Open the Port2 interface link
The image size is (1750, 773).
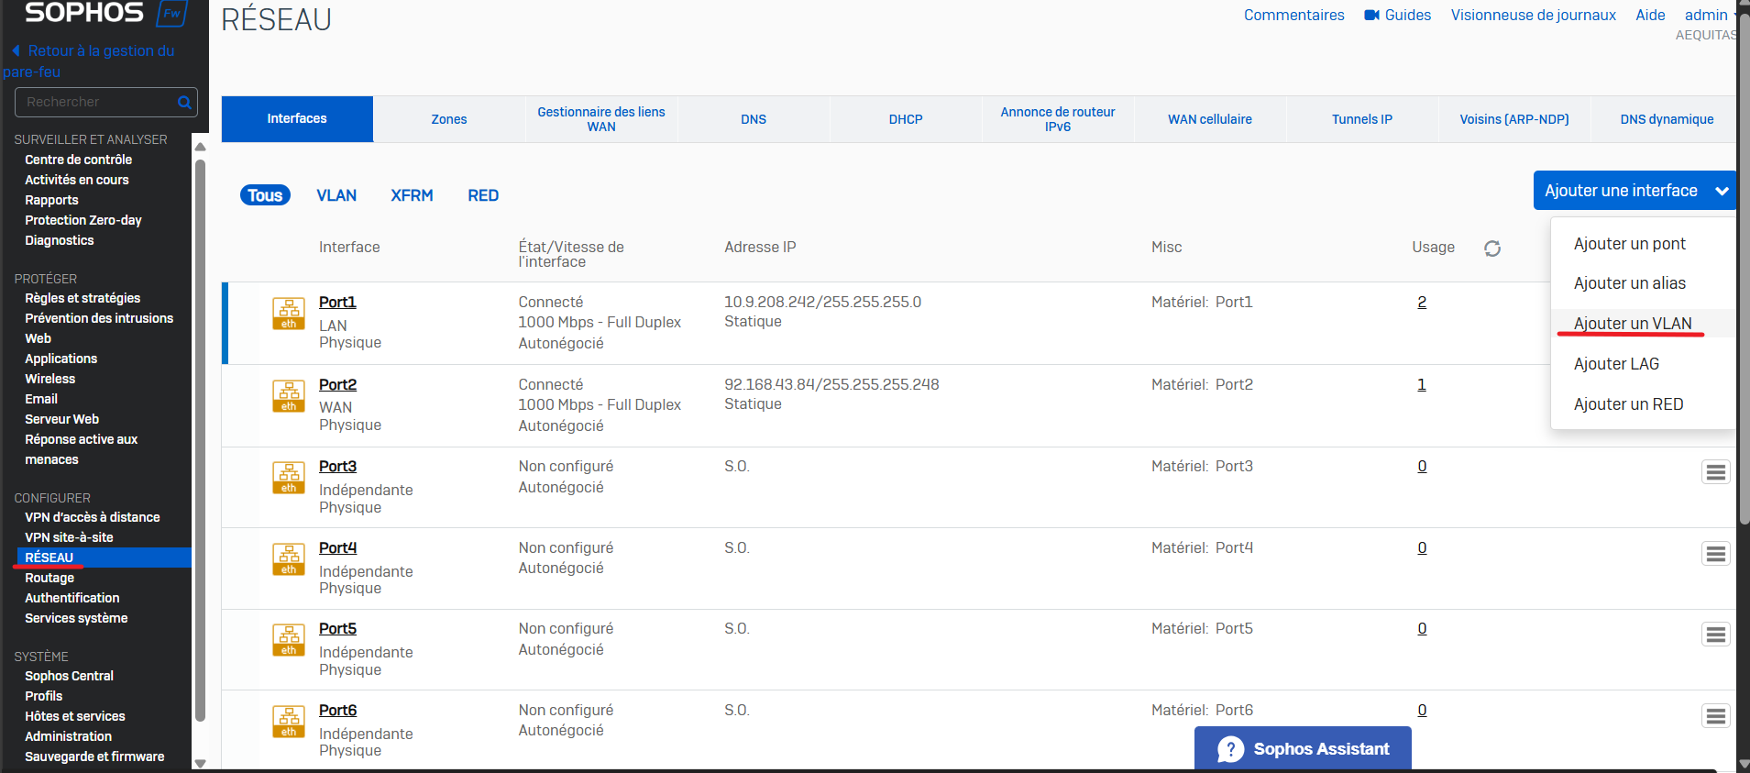(337, 384)
